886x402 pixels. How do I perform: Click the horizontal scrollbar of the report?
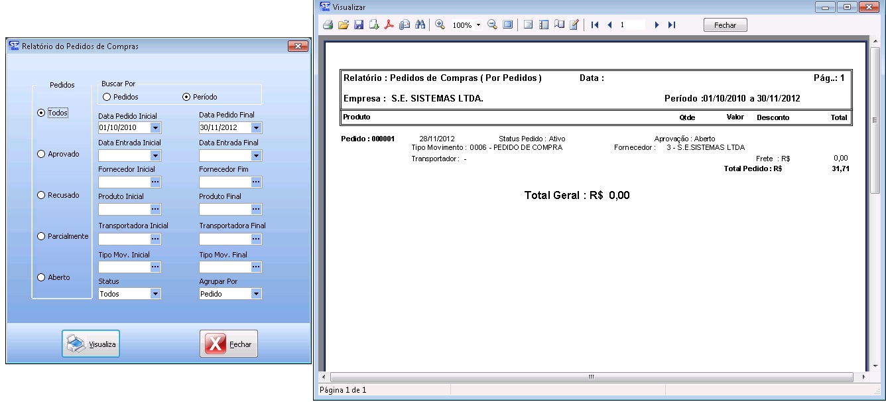590,377
